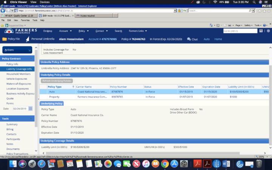Open the Policy dropdown menu
This screenshot has height=170, width=272.
point(83,31)
